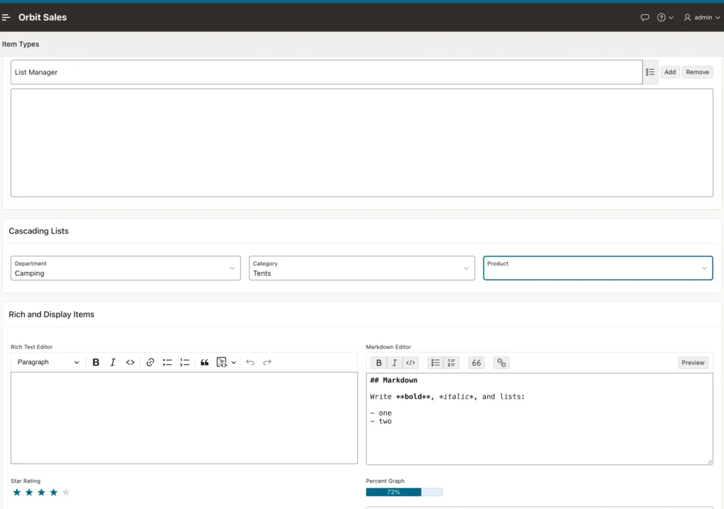Open the code block language dropdown arrow
Screen dimensions: 724x509
tap(233, 362)
